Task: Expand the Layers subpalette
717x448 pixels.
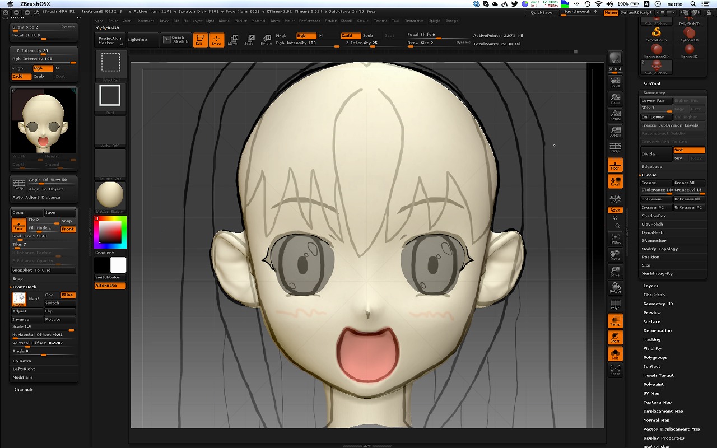Action: coord(651,286)
